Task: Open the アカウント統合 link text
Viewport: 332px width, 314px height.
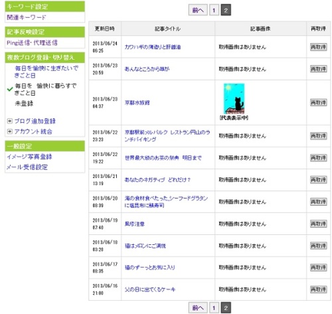Action: [33, 131]
